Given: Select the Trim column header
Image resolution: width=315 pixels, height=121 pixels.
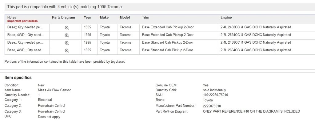Looking at the screenshot, I should 146,18.
